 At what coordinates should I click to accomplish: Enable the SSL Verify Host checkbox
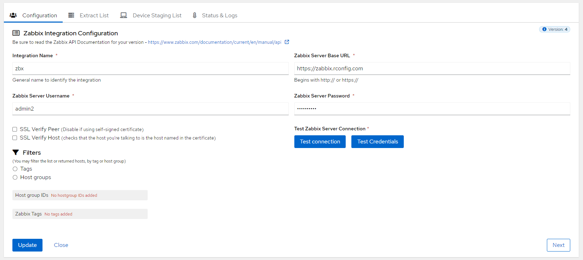[15, 138]
